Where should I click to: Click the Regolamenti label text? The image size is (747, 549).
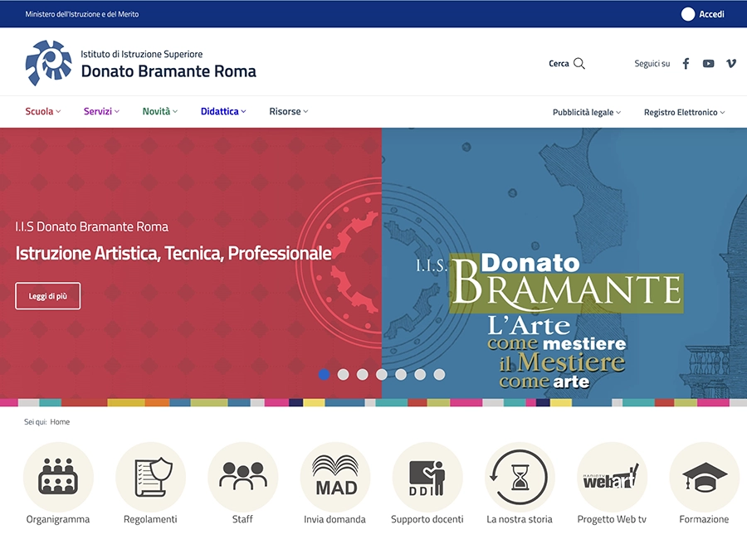tap(150, 519)
